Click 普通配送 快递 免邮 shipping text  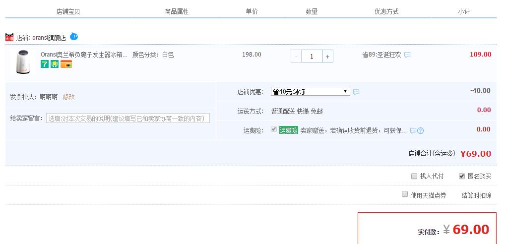pyautogui.click(x=297, y=112)
